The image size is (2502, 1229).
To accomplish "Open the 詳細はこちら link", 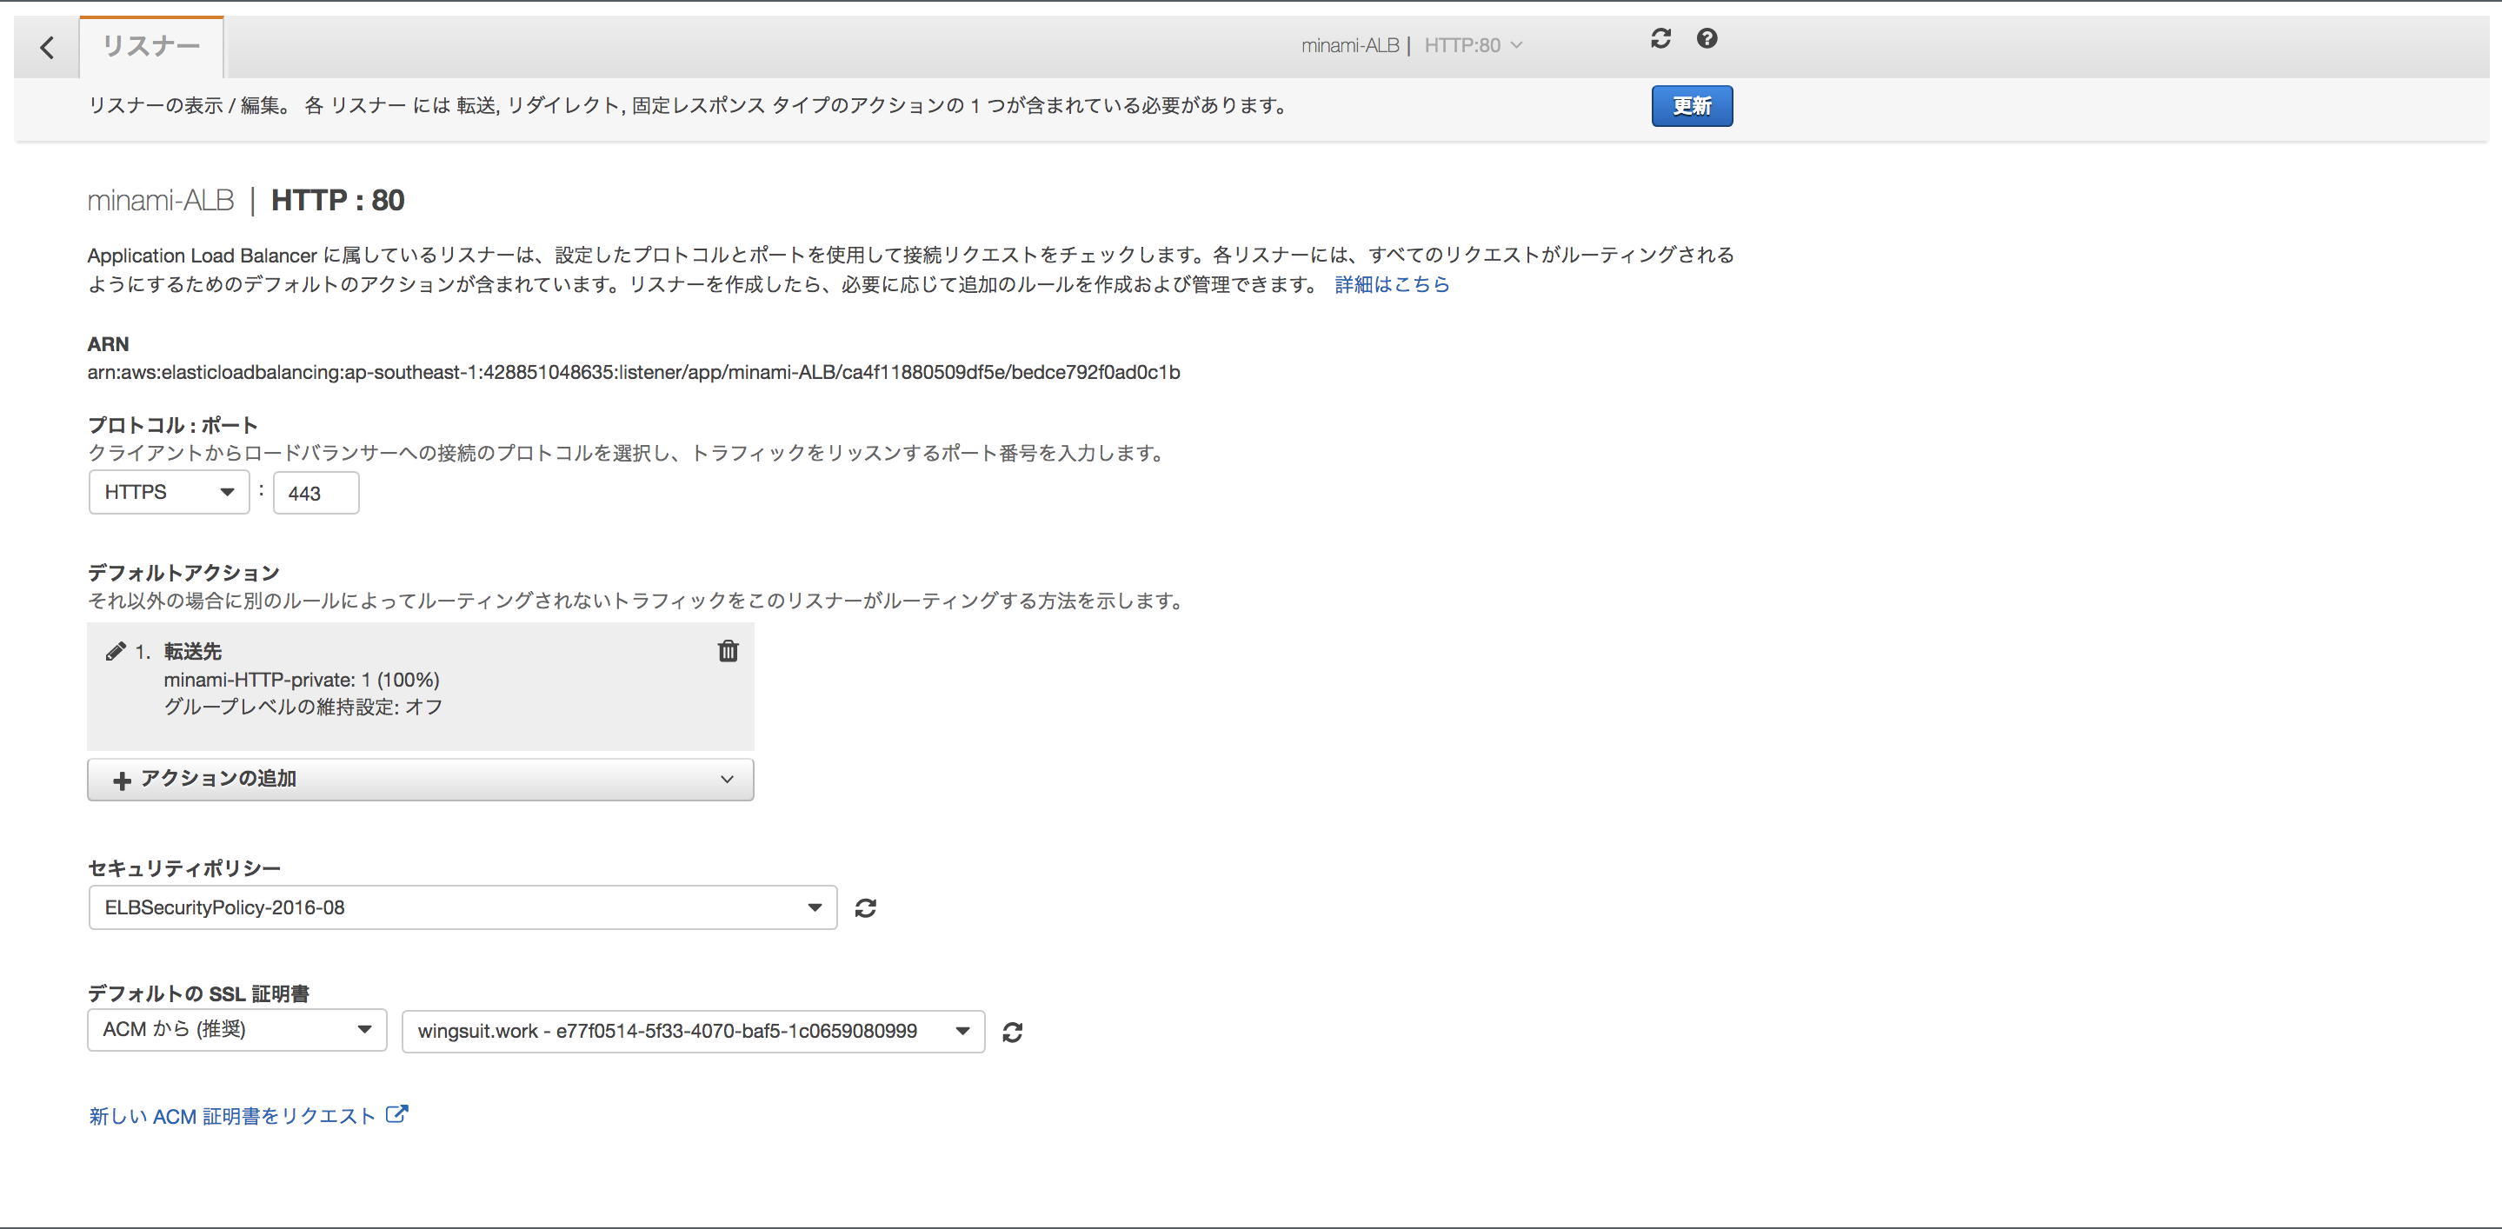I will [1391, 283].
